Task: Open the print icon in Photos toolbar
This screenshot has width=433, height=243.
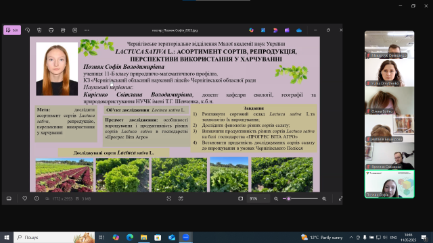Action: [x=51, y=30]
